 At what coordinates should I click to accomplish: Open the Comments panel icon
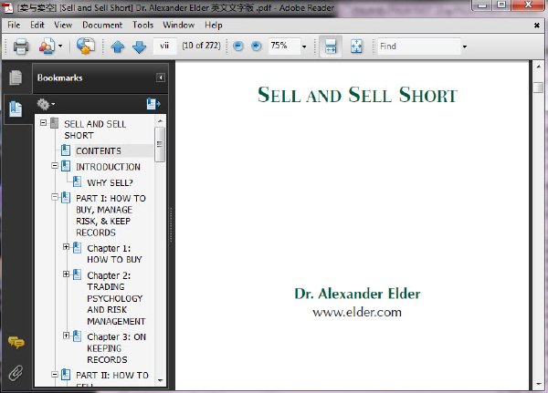pyautogui.click(x=16, y=343)
